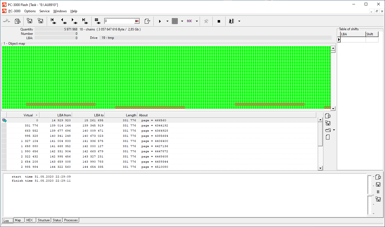Select the row with page = 4406400
Screen dimensions: 385x227
click(x=159, y=141)
